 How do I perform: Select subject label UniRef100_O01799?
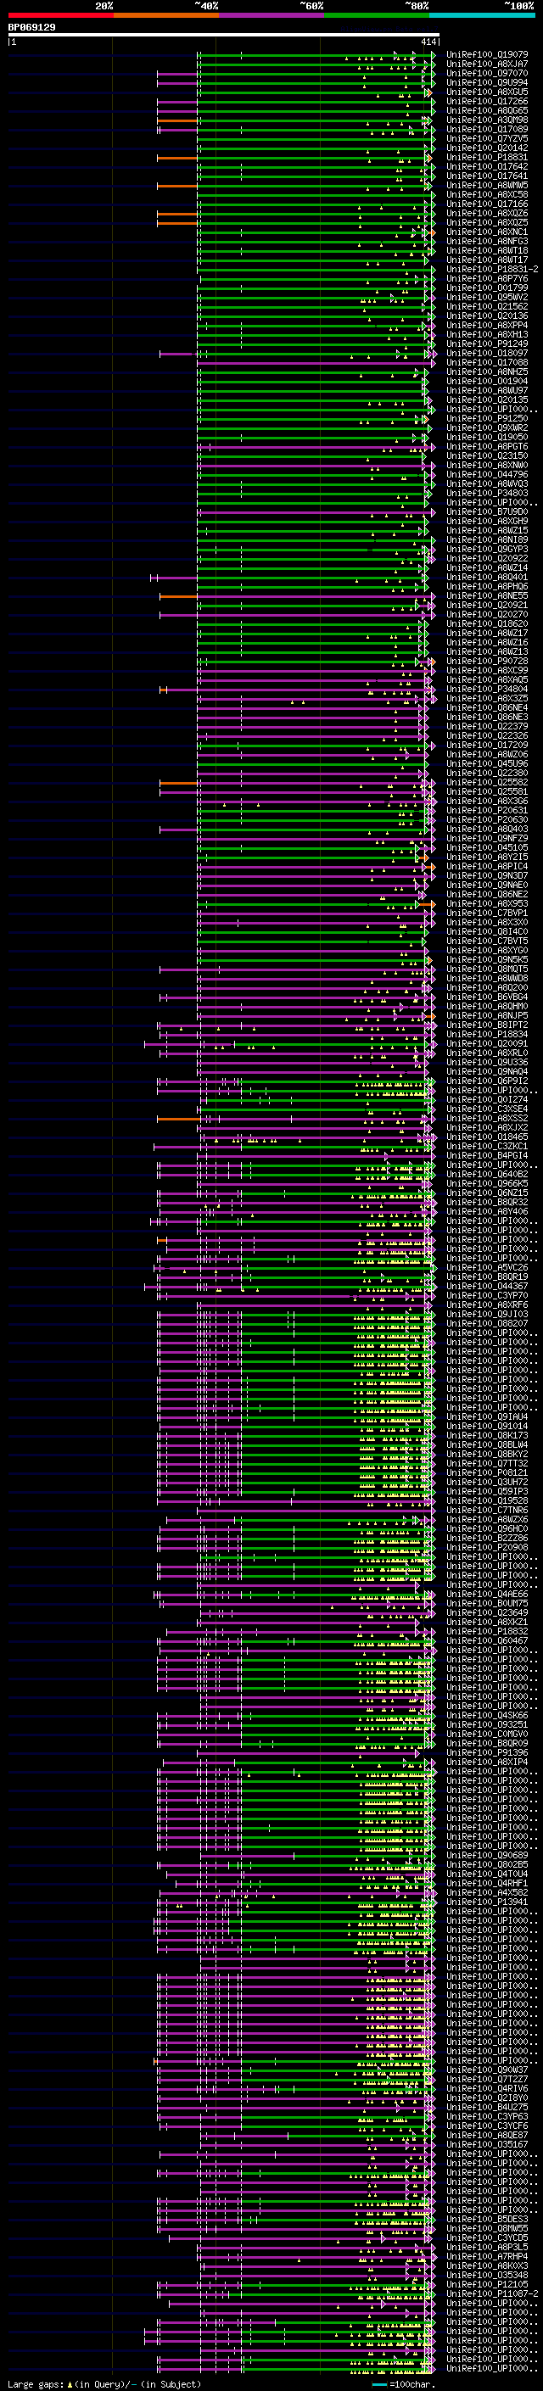click(487, 288)
